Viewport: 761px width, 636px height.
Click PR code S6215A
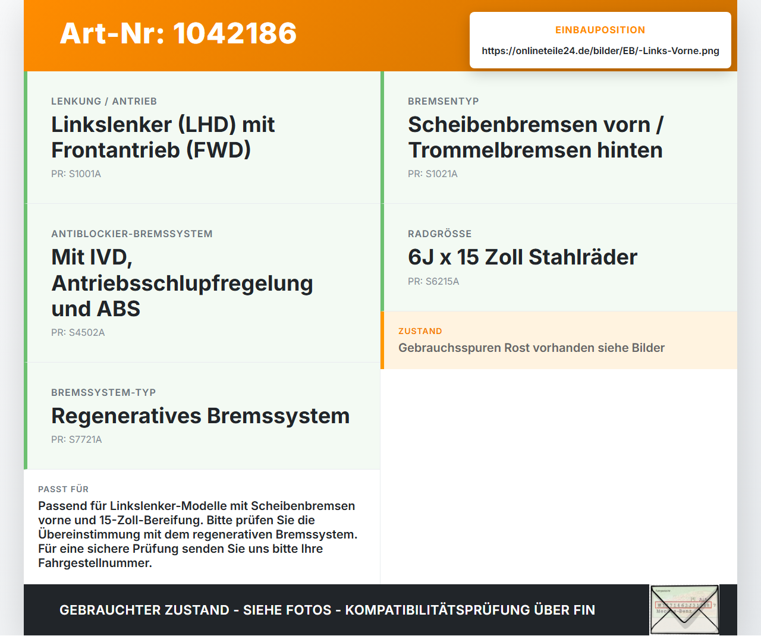tap(433, 282)
